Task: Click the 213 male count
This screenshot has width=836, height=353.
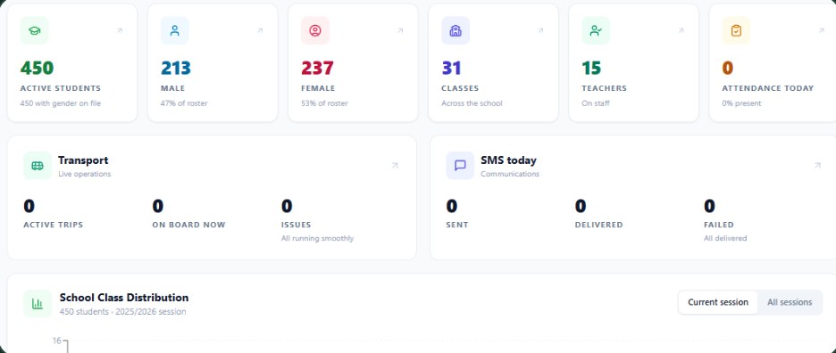Action: 176,68
